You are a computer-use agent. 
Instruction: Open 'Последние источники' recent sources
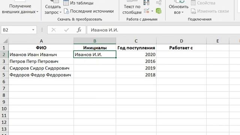tap(89, 11)
